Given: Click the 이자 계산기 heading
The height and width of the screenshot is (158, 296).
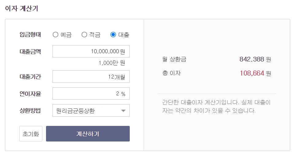Looking at the screenshot, I should pos(21,9).
